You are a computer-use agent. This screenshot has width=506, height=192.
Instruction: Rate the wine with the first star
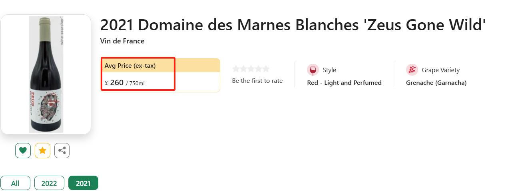[x=236, y=69]
